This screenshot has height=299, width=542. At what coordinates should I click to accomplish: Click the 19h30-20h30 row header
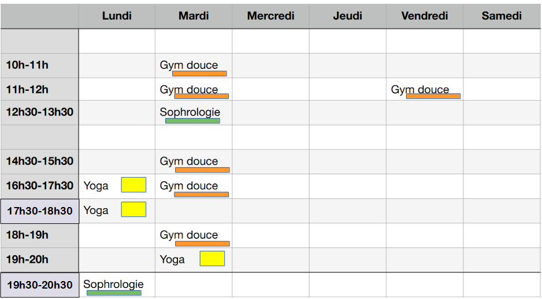coord(40,285)
